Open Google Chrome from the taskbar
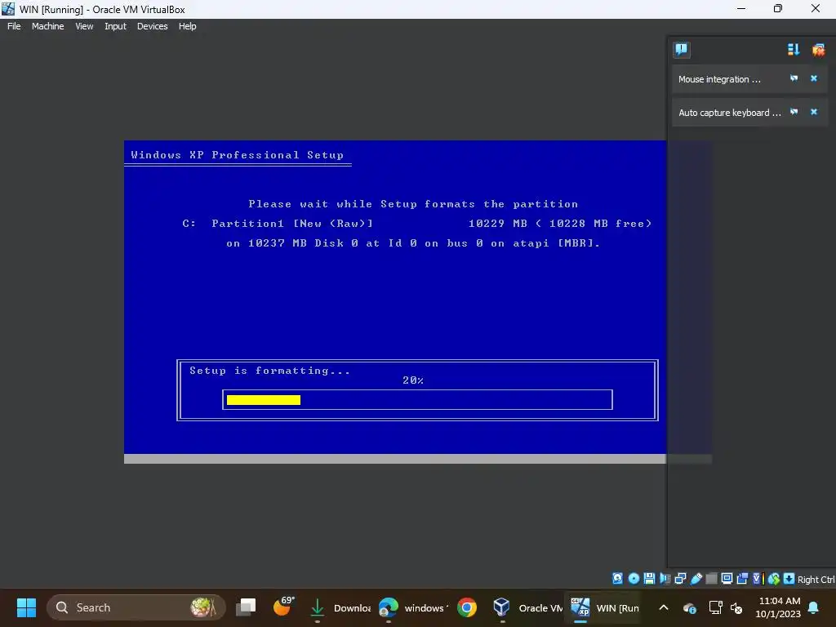 (466, 607)
